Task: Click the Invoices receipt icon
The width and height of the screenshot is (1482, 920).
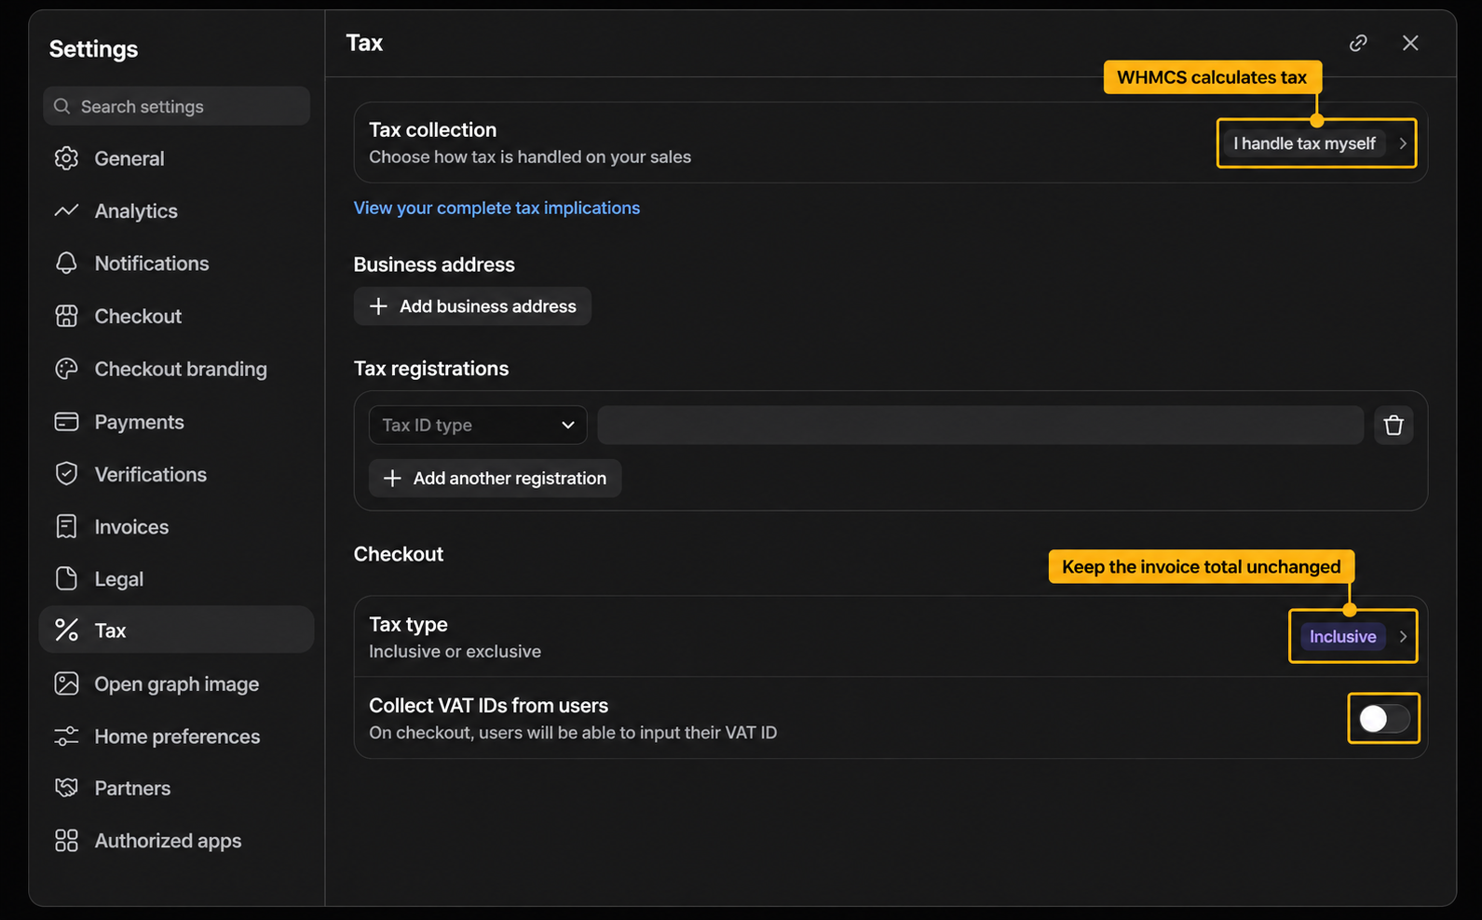Action: click(x=66, y=527)
